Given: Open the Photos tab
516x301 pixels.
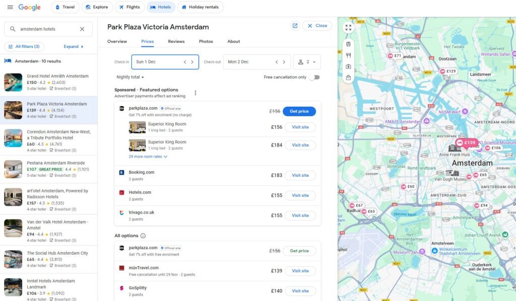Looking at the screenshot, I should tap(206, 41).
